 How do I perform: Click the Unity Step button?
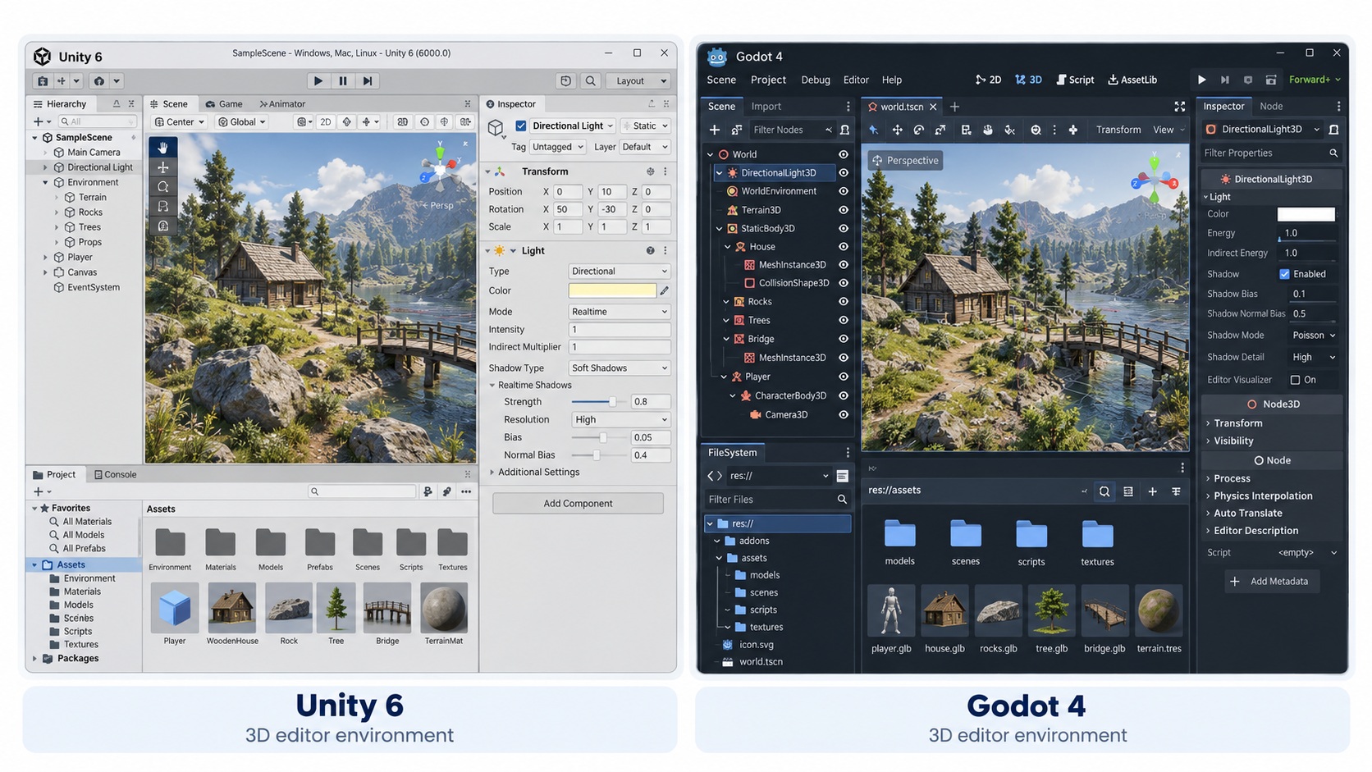click(368, 80)
